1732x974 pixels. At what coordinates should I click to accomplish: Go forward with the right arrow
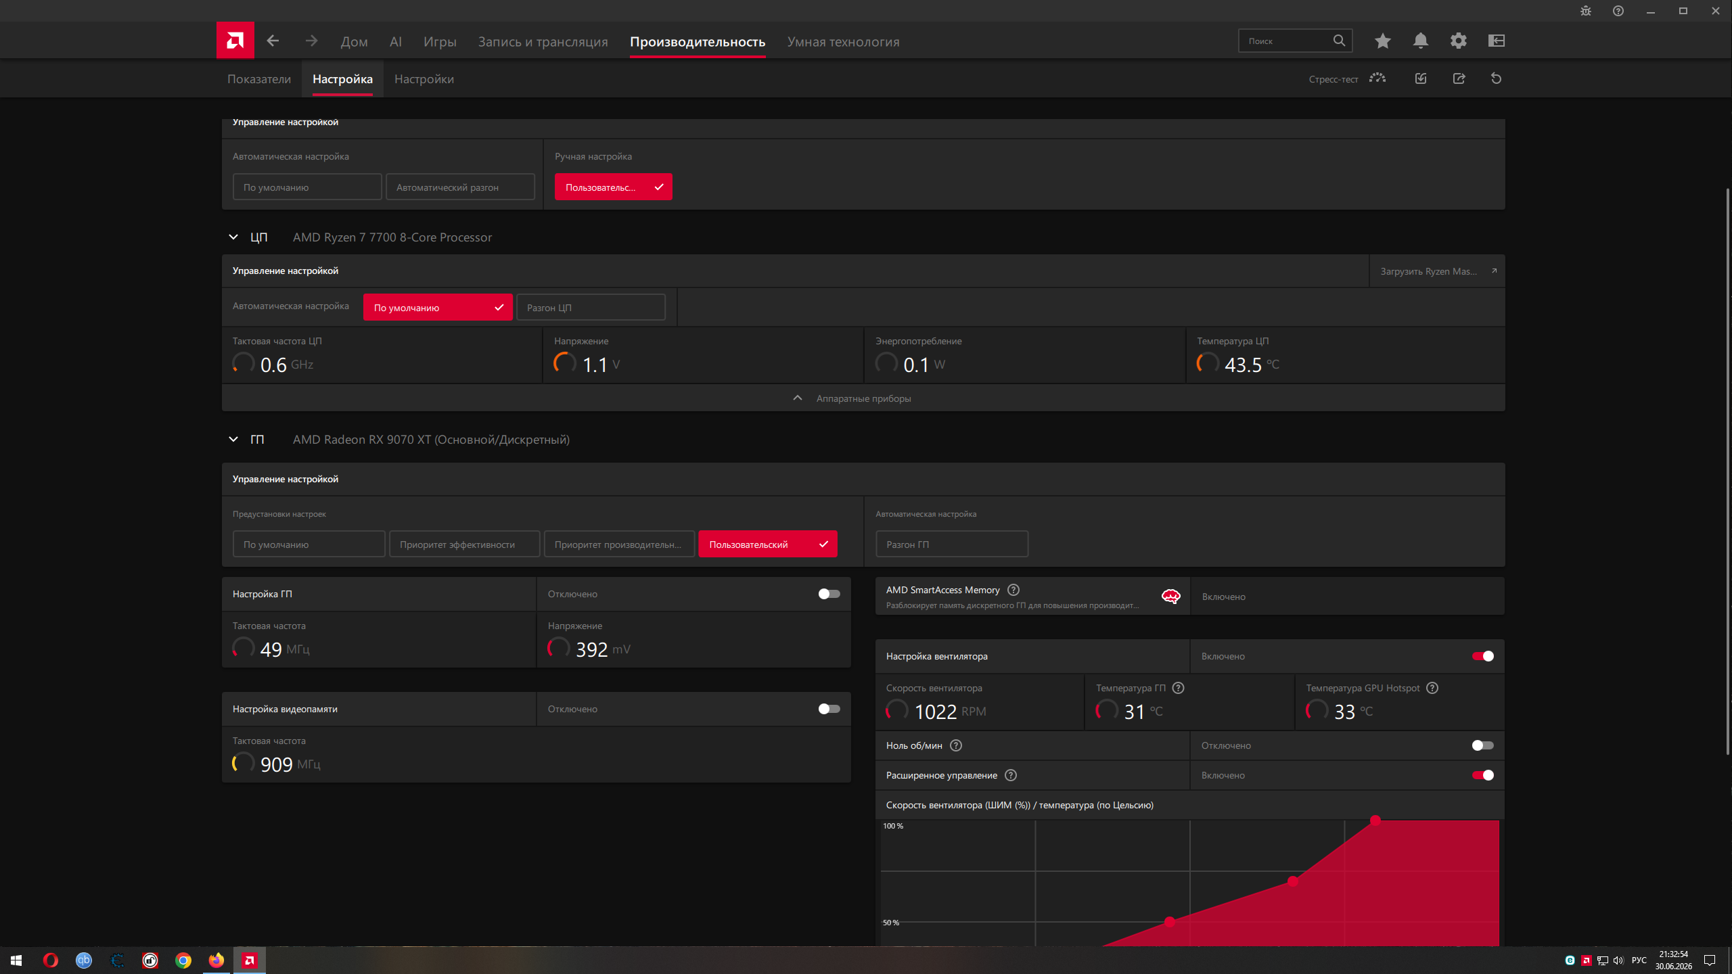(x=311, y=41)
